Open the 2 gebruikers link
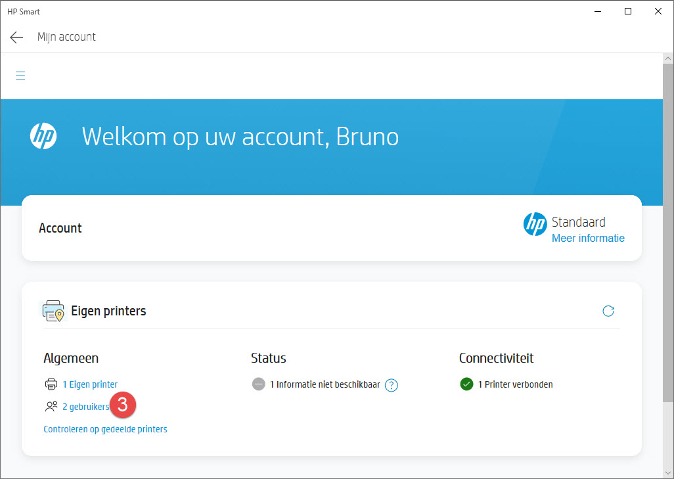The height and width of the screenshot is (479, 674). tap(86, 407)
